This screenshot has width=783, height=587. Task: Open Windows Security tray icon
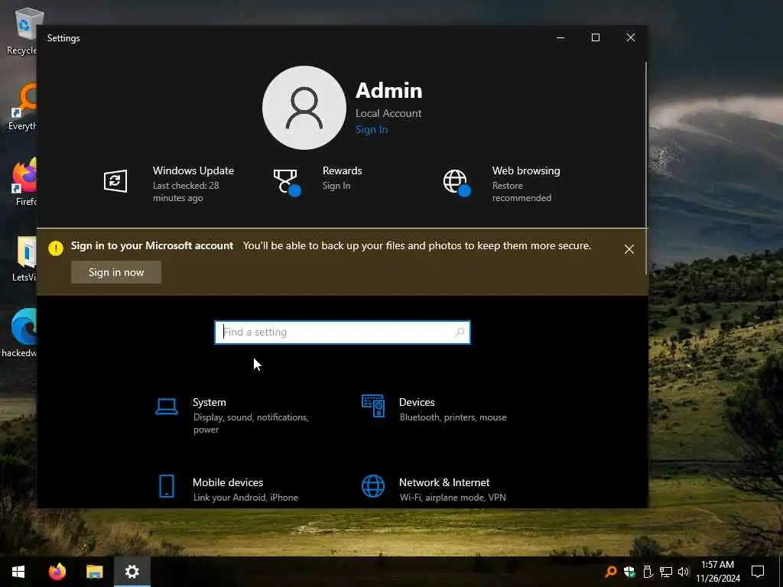[x=629, y=572]
